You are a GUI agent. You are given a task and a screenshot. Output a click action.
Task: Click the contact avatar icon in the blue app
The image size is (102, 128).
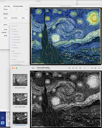[x=3, y=123]
